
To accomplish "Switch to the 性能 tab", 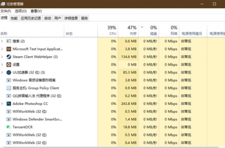I will [x=14, y=18].
